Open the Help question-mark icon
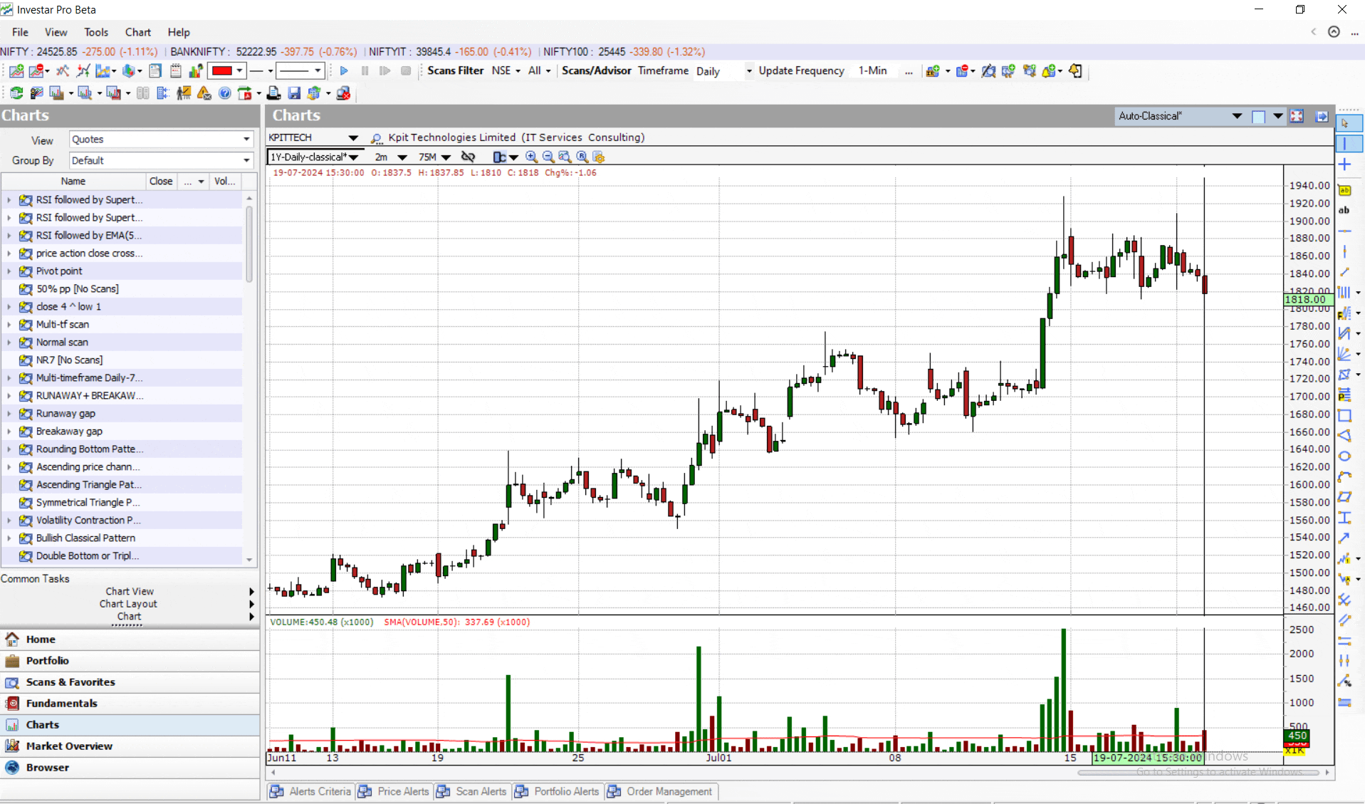Screen dimensions: 1365x804 225,93
